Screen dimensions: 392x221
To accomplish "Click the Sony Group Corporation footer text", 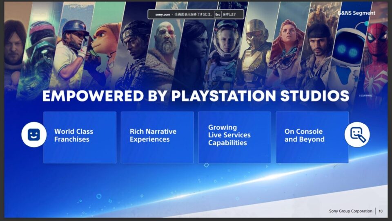I will point(350,211).
